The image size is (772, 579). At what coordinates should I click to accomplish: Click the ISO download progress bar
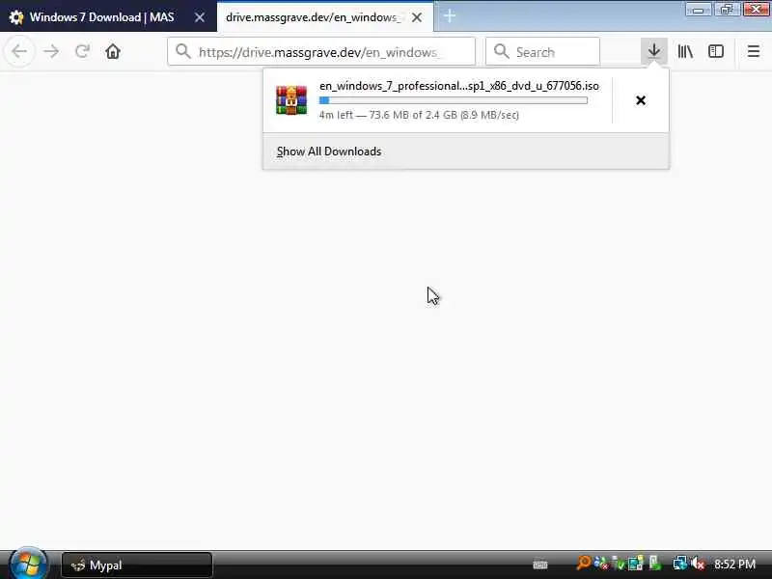pyautogui.click(x=453, y=100)
